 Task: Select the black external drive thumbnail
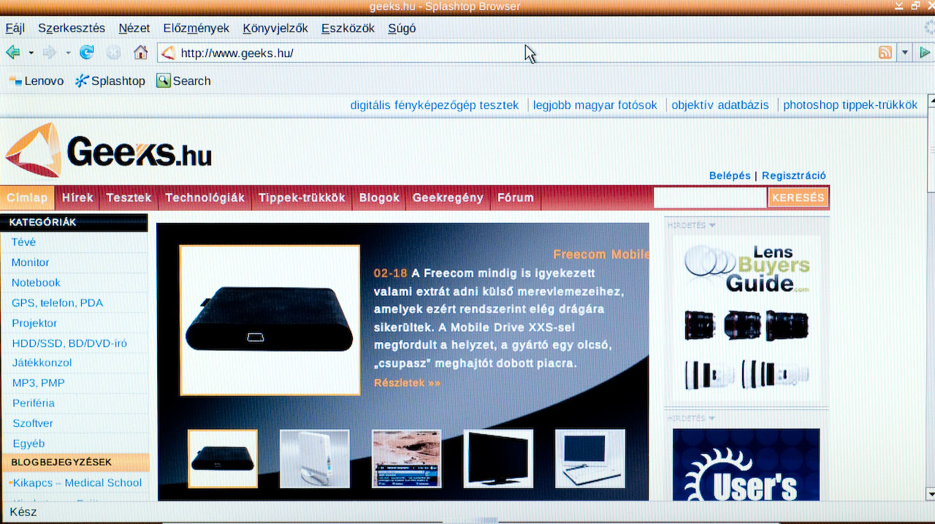[x=223, y=458]
